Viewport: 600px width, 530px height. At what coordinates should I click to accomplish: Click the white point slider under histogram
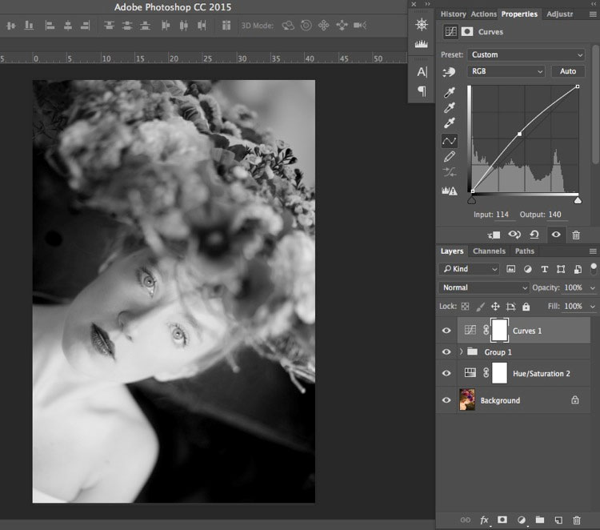click(578, 200)
